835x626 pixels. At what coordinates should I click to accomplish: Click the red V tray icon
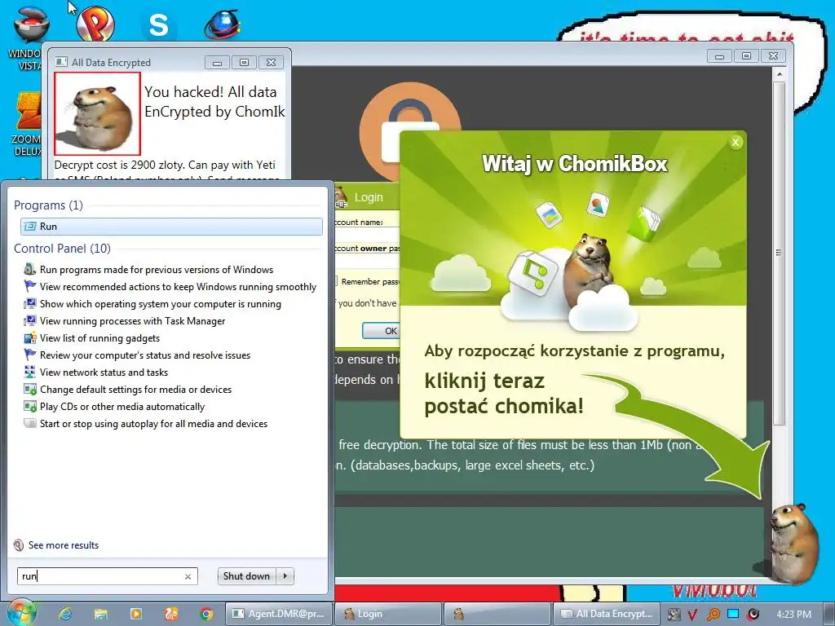(x=692, y=615)
